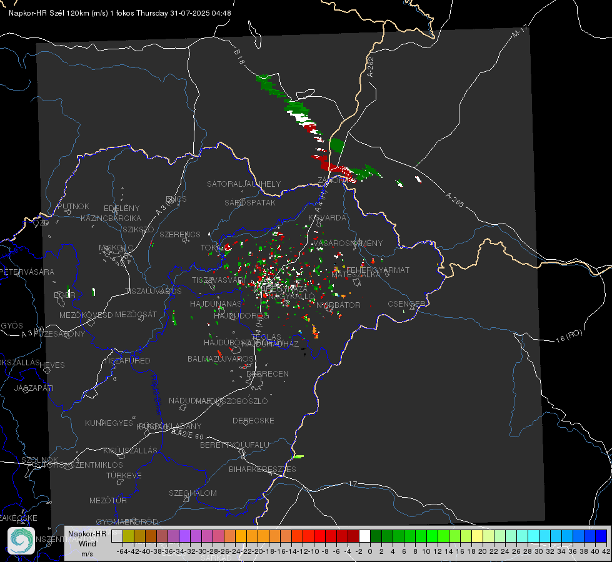Click the 18 (RO) road label

coord(569,336)
